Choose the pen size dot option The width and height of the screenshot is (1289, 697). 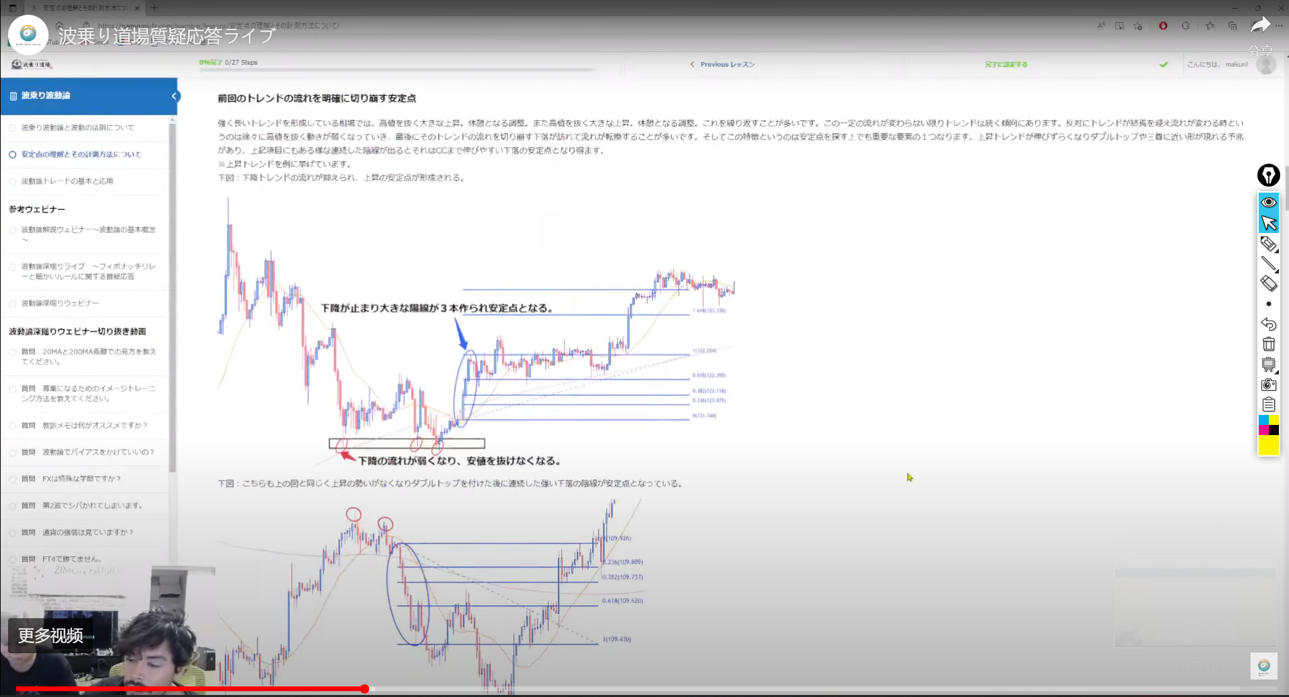(1269, 304)
